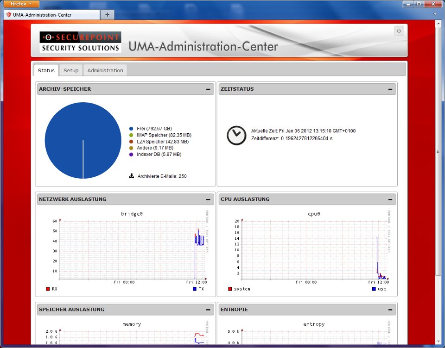Close the Firefox window

point(433,4)
